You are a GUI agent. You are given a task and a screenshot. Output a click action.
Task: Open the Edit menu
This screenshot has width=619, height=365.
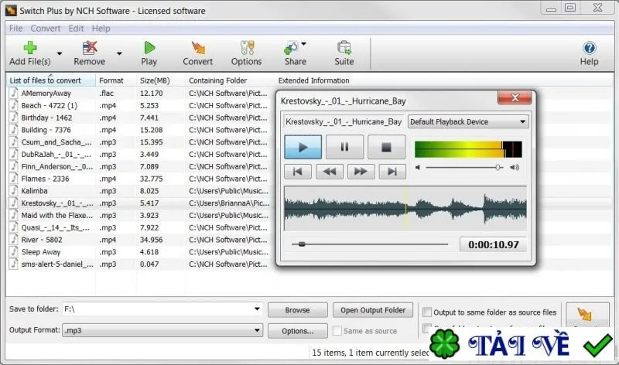pyautogui.click(x=76, y=29)
